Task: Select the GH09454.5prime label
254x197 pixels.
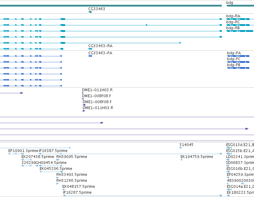Action: (51, 163)
